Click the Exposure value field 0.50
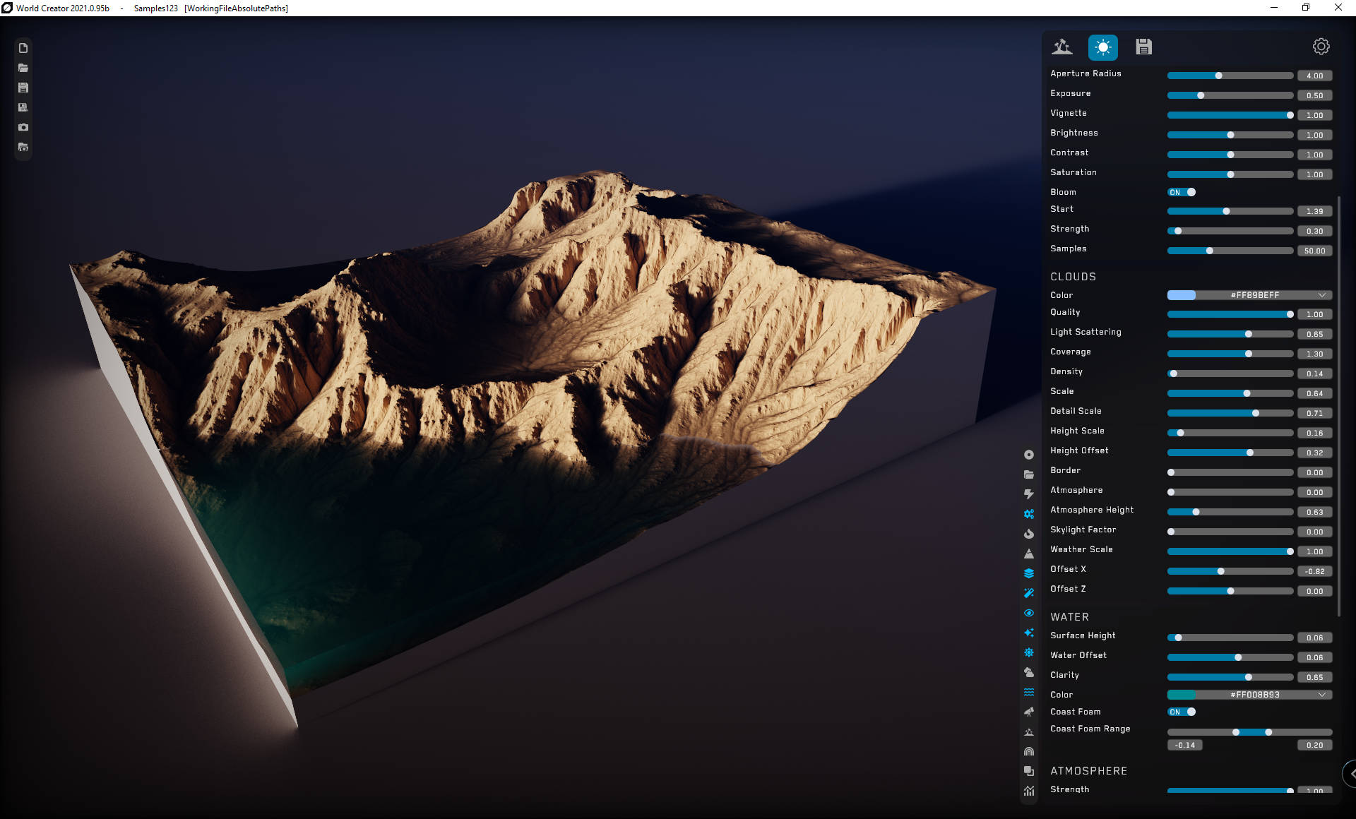Viewport: 1356px width, 819px height. pyautogui.click(x=1314, y=95)
